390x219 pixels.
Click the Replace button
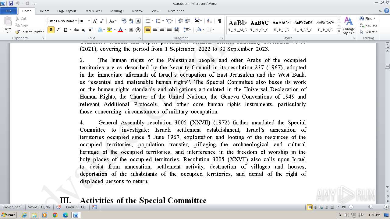tap(369, 25)
